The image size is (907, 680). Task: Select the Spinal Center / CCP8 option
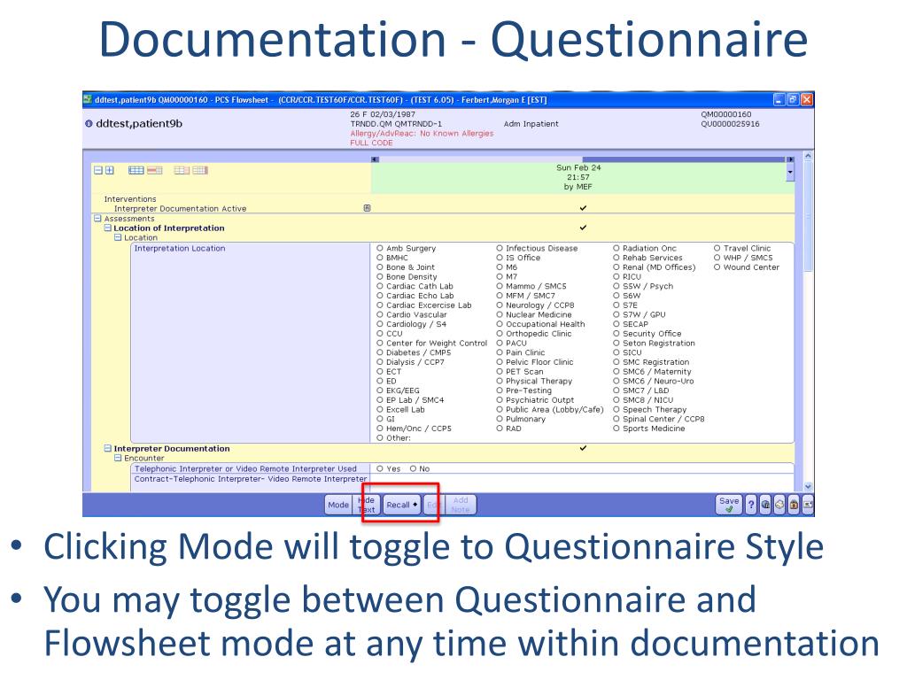(x=616, y=419)
